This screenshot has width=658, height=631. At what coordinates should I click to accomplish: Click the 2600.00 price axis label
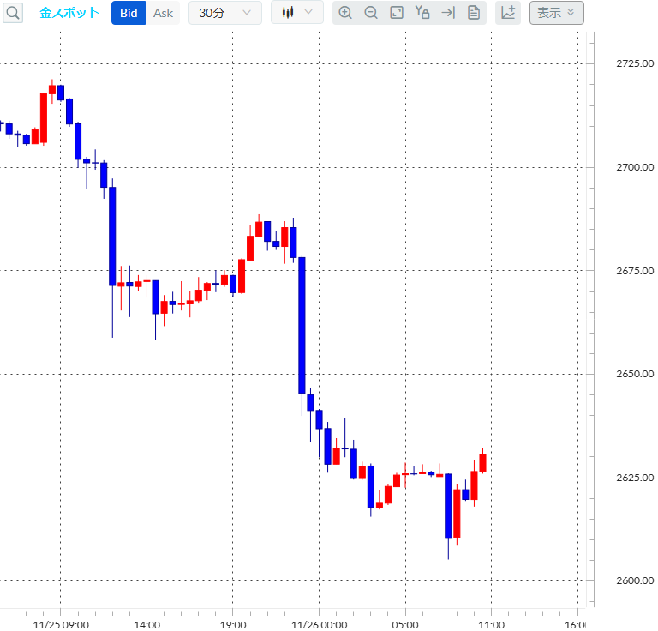(x=635, y=580)
